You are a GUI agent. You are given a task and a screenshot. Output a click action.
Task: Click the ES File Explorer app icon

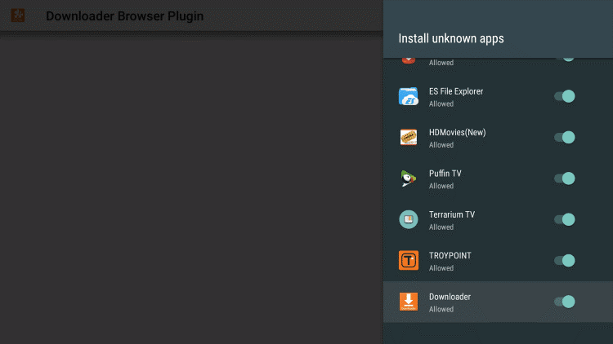click(409, 96)
